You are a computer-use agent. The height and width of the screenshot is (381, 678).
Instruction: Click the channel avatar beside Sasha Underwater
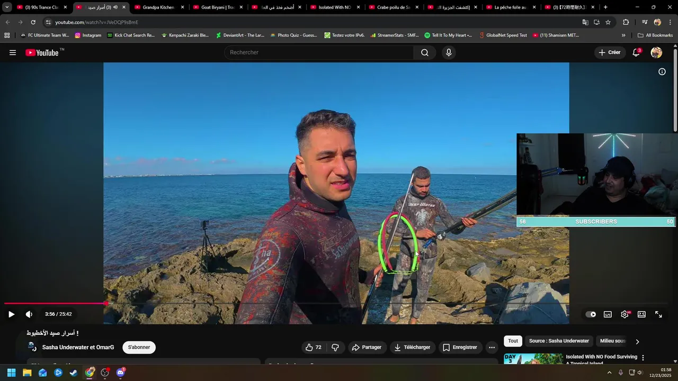(32, 347)
